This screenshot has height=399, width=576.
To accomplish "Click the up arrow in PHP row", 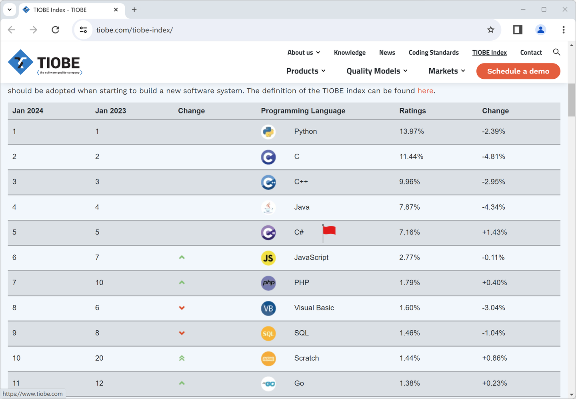I will pyautogui.click(x=182, y=282).
